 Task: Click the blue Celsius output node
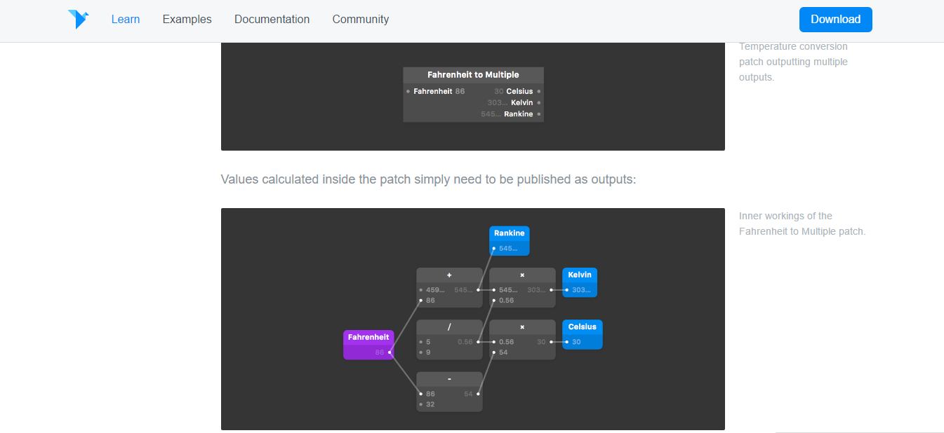(582, 327)
